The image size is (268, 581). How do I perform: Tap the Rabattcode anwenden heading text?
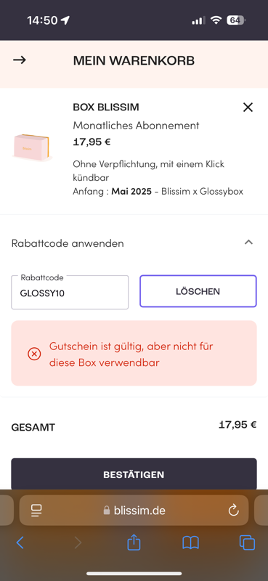pos(68,243)
